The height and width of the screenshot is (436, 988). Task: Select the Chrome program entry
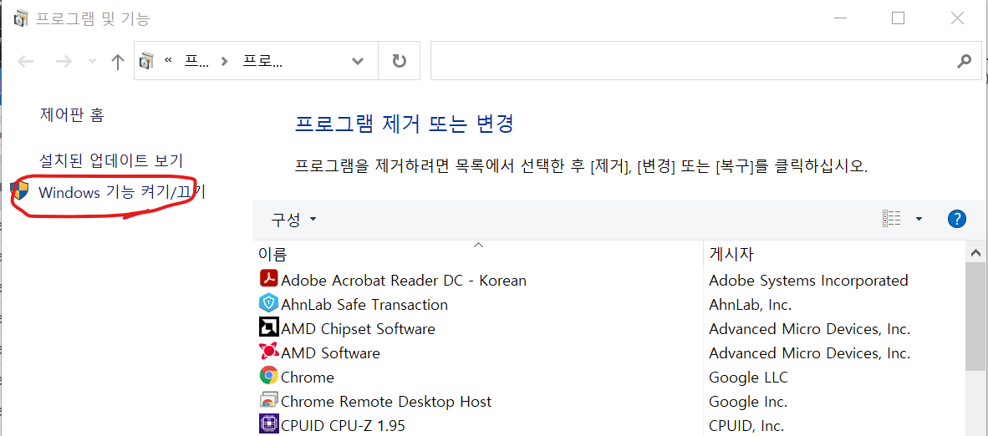coord(308,378)
